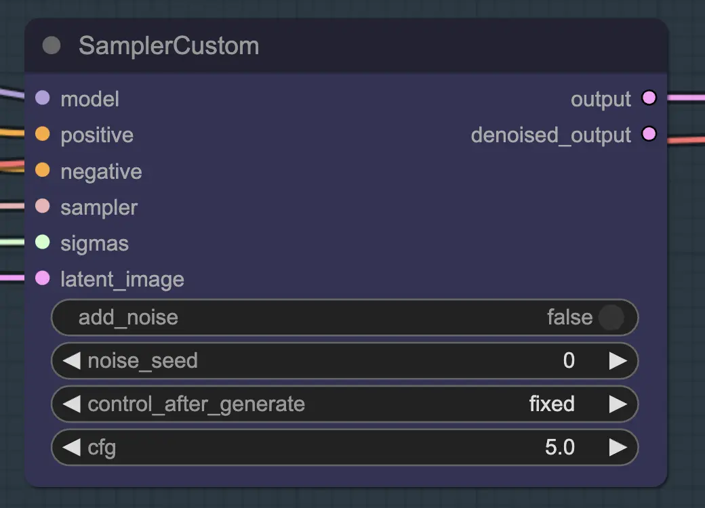Decrease cfg with the left arrow
The width and height of the screenshot is (705, 508).
[71, 447]
